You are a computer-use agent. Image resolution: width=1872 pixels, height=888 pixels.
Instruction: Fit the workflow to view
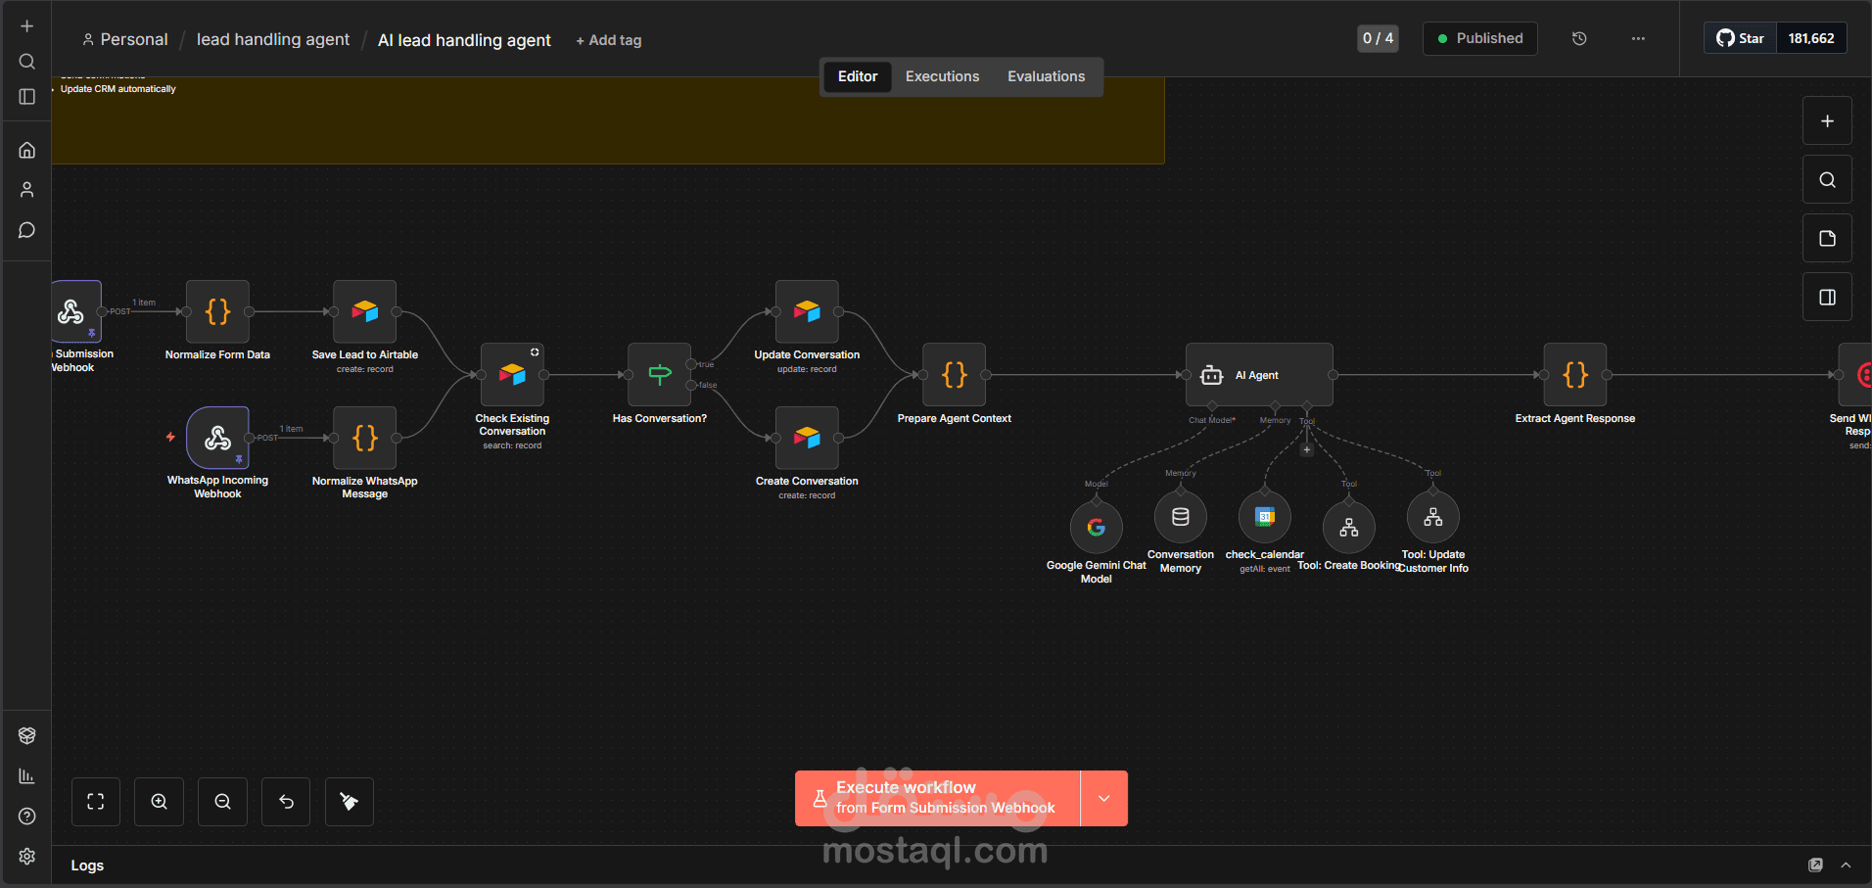coord(96,802)
